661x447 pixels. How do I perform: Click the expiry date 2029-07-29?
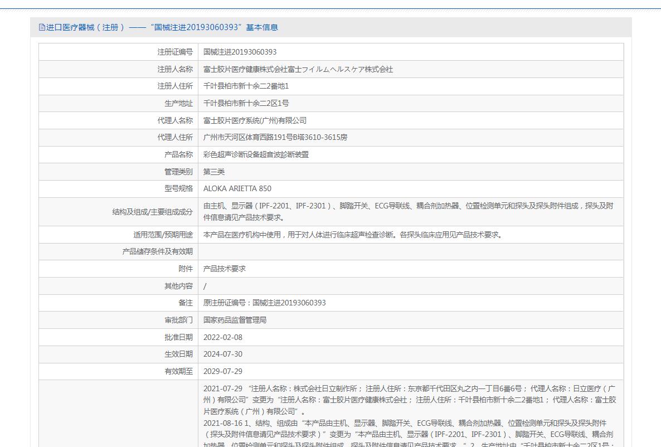coord(222,371)
